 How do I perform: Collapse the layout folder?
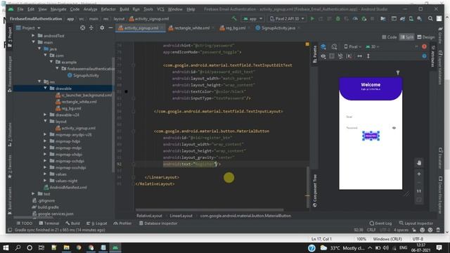click(45, 122)
